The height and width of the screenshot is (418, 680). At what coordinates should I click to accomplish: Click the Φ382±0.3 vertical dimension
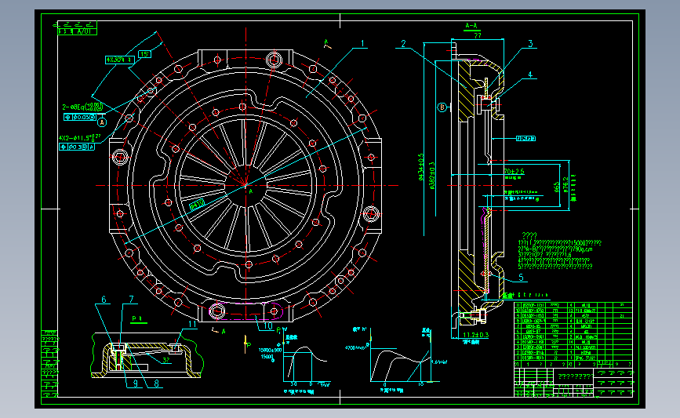(x=432, y=176)
